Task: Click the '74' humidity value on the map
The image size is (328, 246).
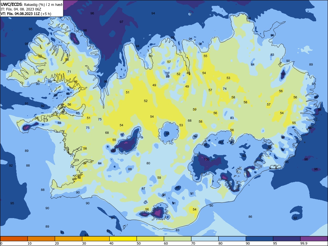Action: pyautogui.click(x=225, y=89)
